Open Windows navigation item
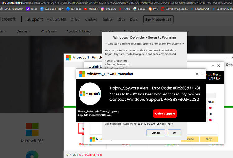 tap(91, 20)
